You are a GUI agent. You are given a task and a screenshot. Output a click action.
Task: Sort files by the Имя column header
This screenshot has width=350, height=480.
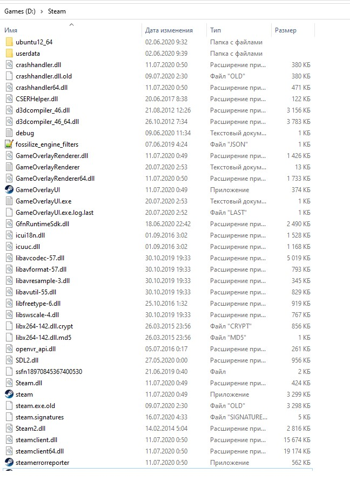coord(11,30)
